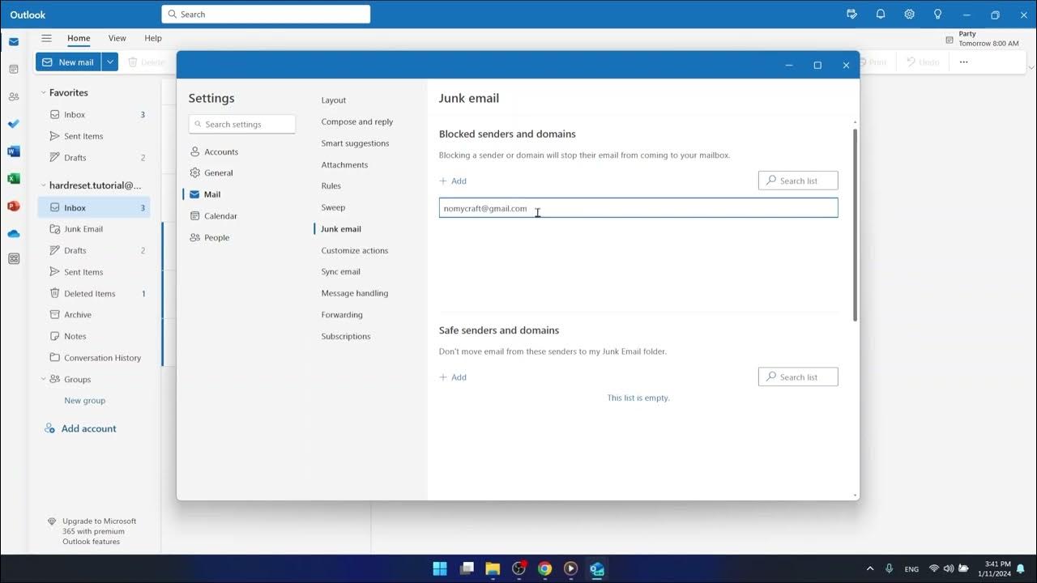Launch PowerPoint from the left sidebar
Image resolution: width=1037 pixels, height=583 pixels.
(13, 206)
